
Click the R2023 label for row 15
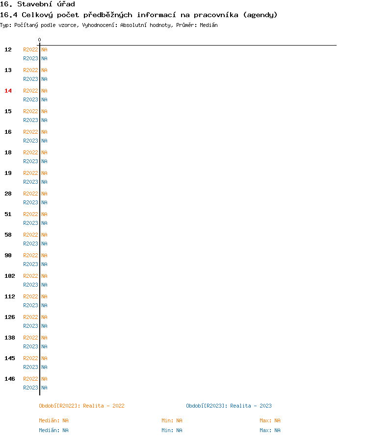[x=30, y=120]
